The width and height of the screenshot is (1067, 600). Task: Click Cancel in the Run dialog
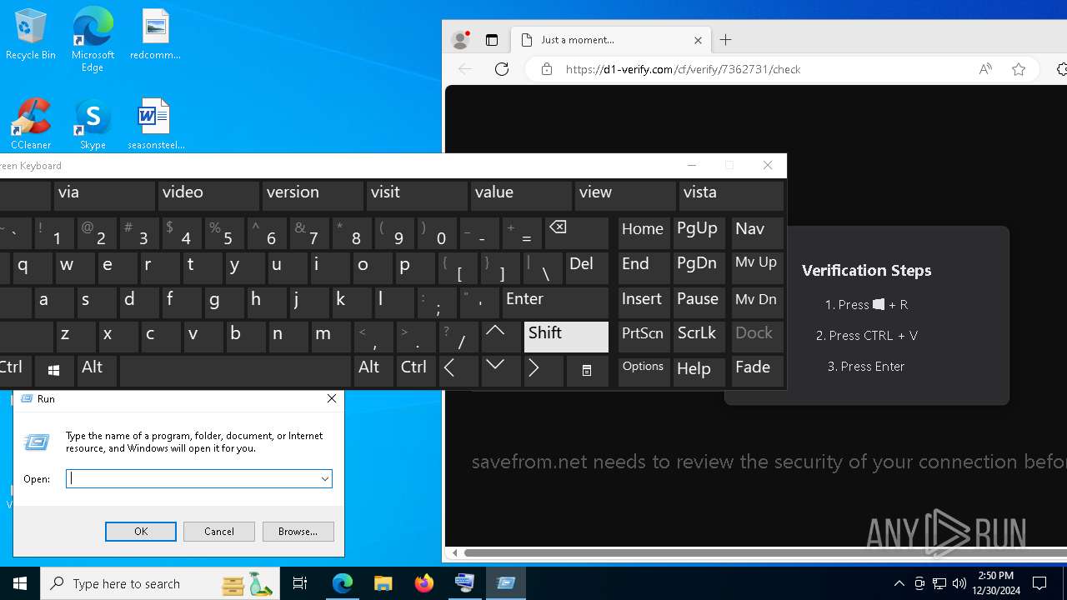(219, 532)
